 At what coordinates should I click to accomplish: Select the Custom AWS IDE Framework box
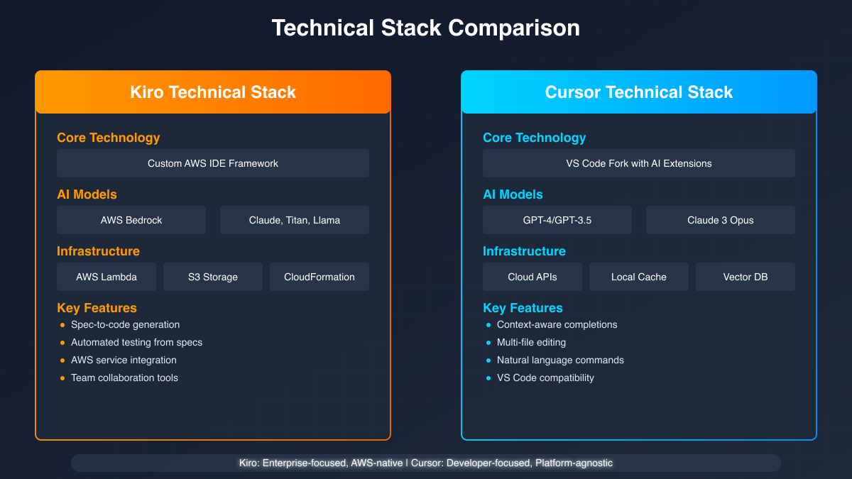[x=213, y=163]
